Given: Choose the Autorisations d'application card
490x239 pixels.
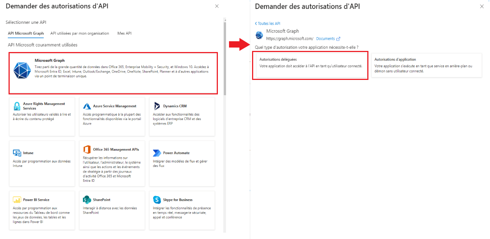Looking at the screenshot, I should [x=426, y=65].
